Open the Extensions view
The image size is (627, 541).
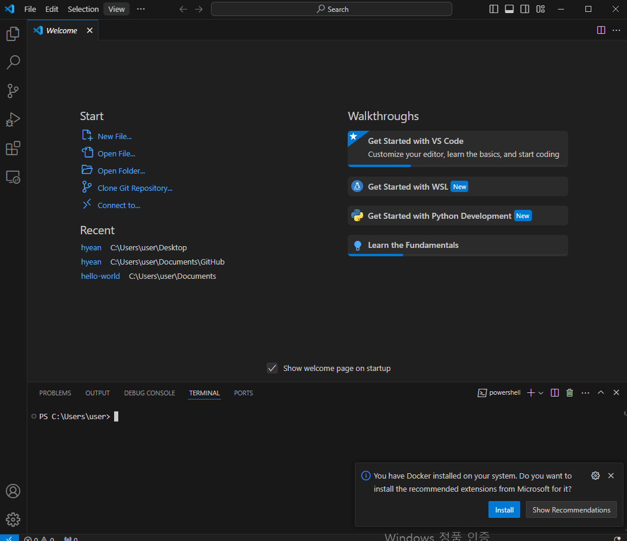13,149
